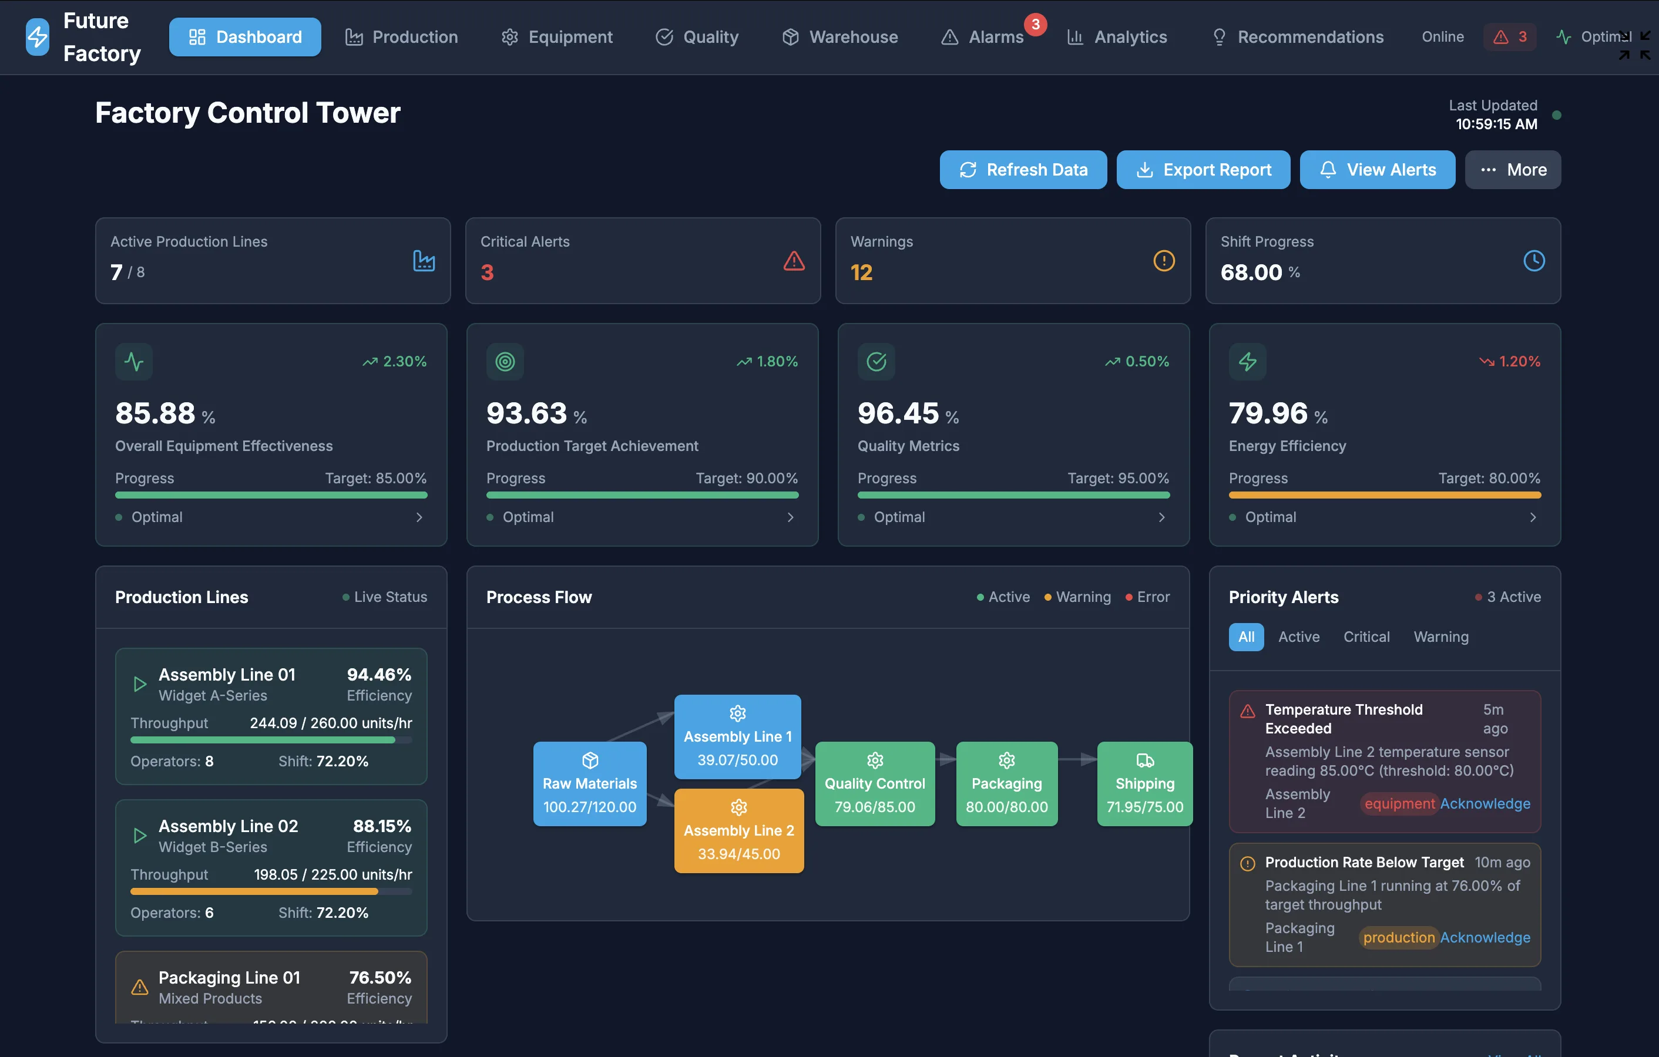Click the Future Factory lightning bolt logo
1659x1057 pixels.
(x=38, y=37)
